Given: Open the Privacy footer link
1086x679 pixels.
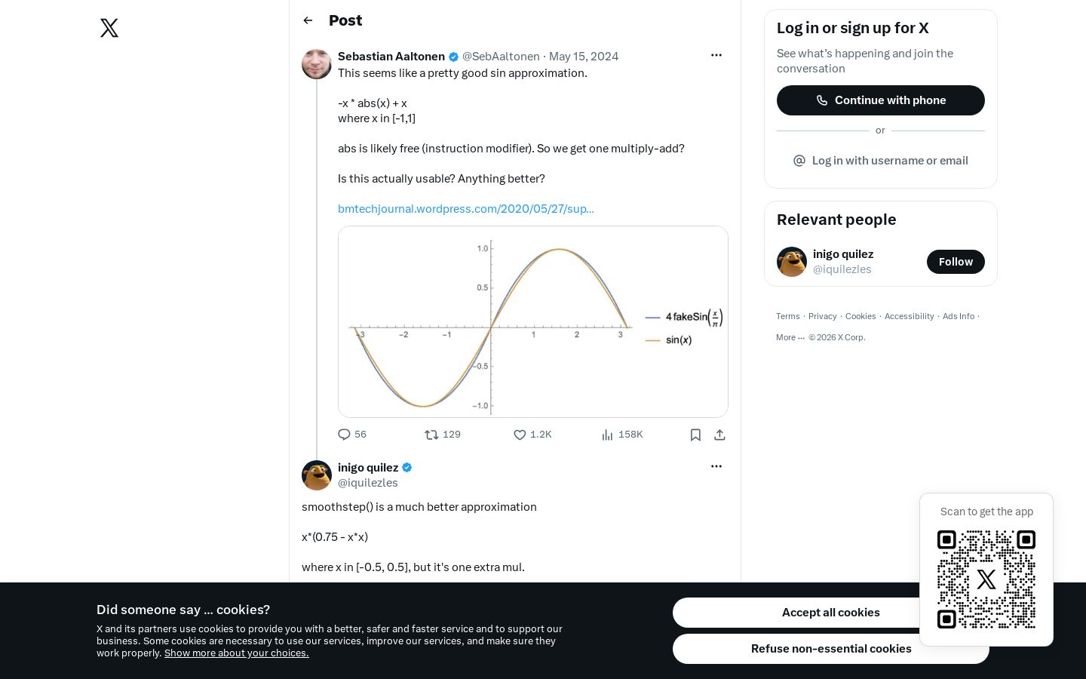Looking at the screenshot, I should [823, 316].
